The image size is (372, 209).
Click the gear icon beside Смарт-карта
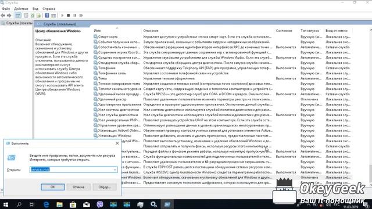pyautogui.click(x=95, y=37)
